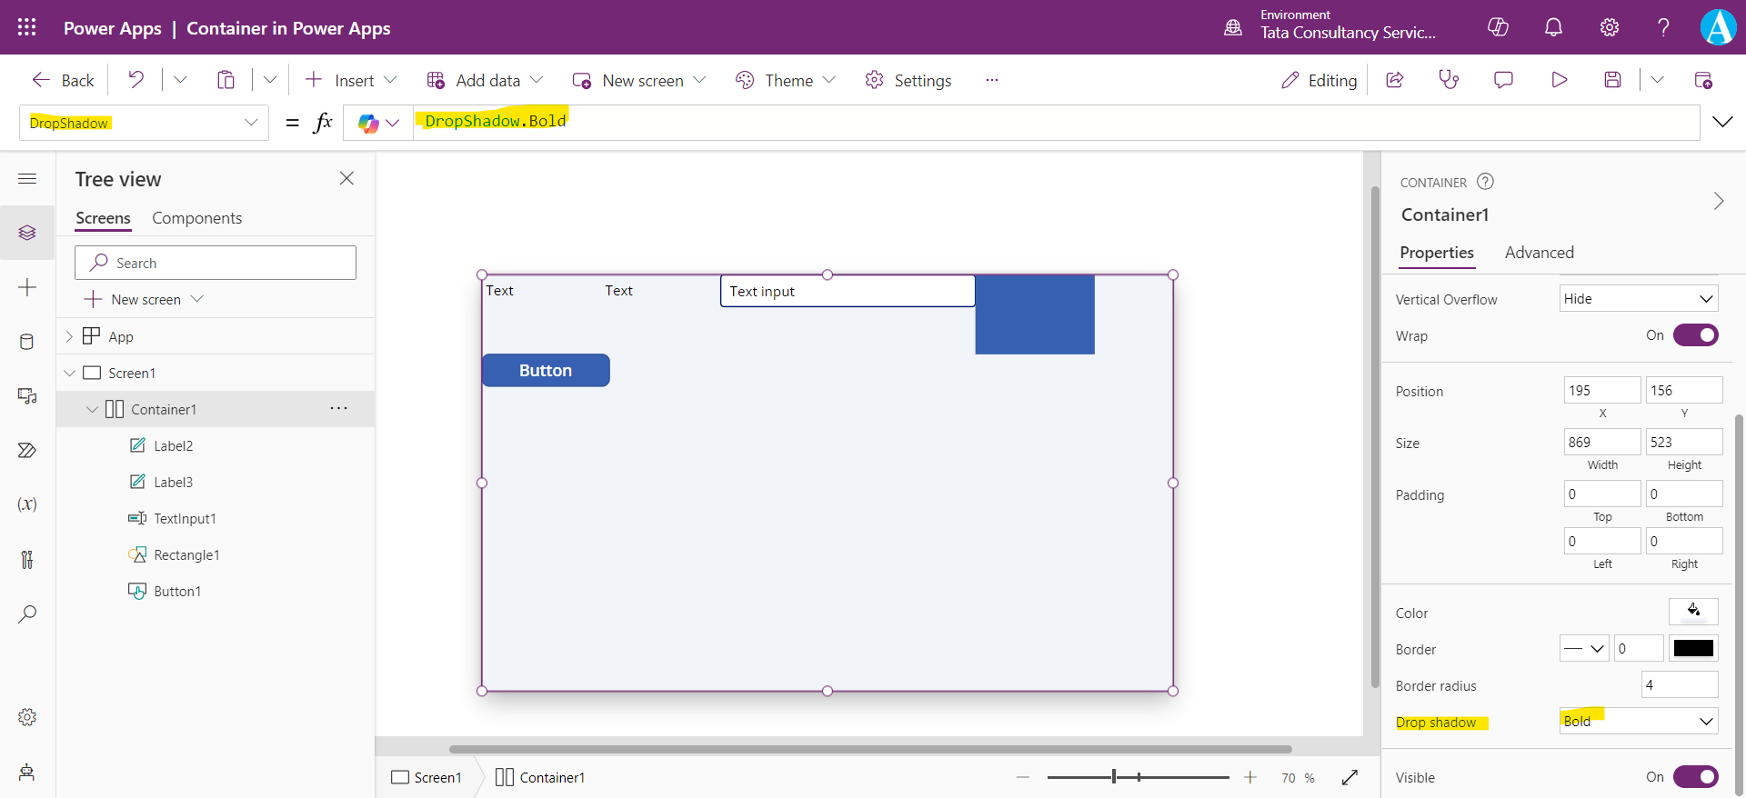Collapse the Container1 tree node
The height and width of the screenshot is (798, 1746).
(x=92, y=410)
